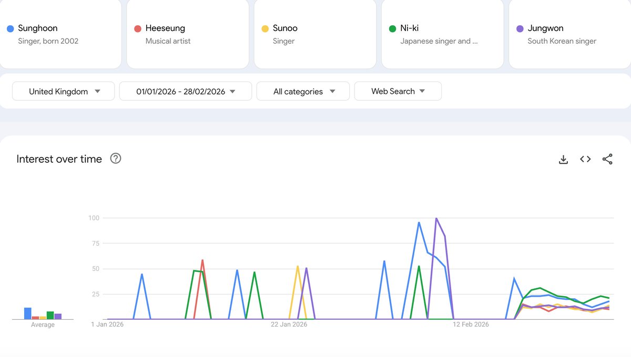Click the green Ni-ki average bar

(50, 315)
